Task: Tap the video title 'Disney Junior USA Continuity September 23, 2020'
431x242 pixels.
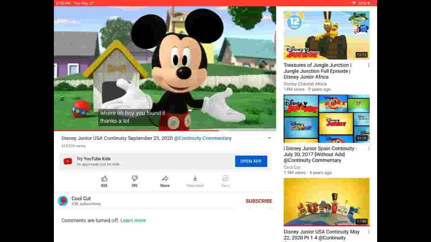Action: (x=117, y=138)
